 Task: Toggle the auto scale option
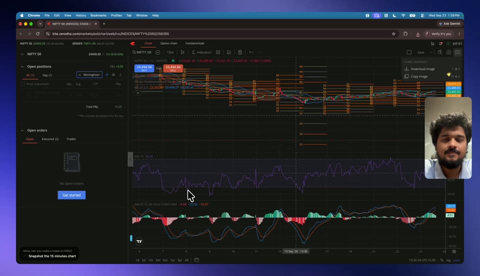[456, 260]
